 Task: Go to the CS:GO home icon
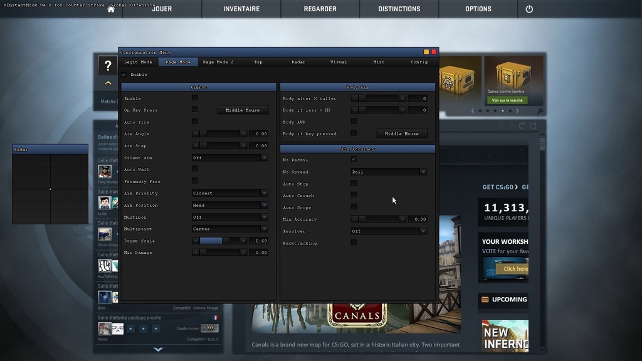[111, 9]
